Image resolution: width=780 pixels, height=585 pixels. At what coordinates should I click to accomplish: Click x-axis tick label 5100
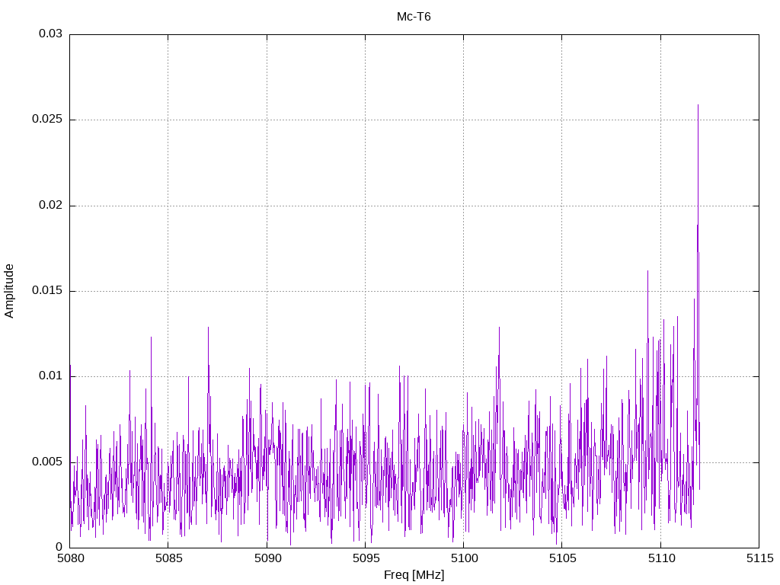click(464, 558)
